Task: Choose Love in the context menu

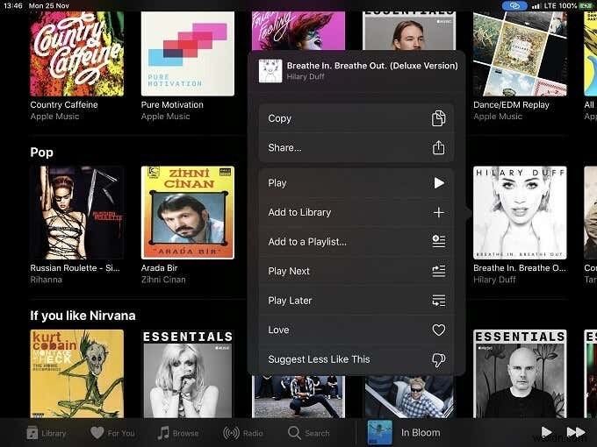Action: tap(356, 330)
